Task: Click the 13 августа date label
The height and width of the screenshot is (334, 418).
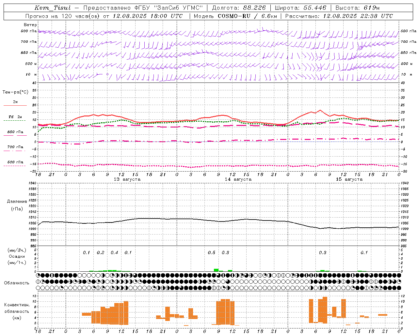Action: [x=127, y=179]
